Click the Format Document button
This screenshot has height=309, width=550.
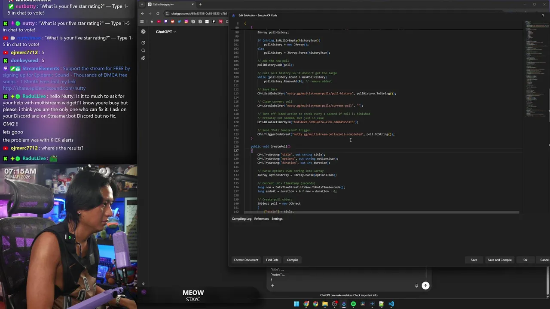point(246,260)
